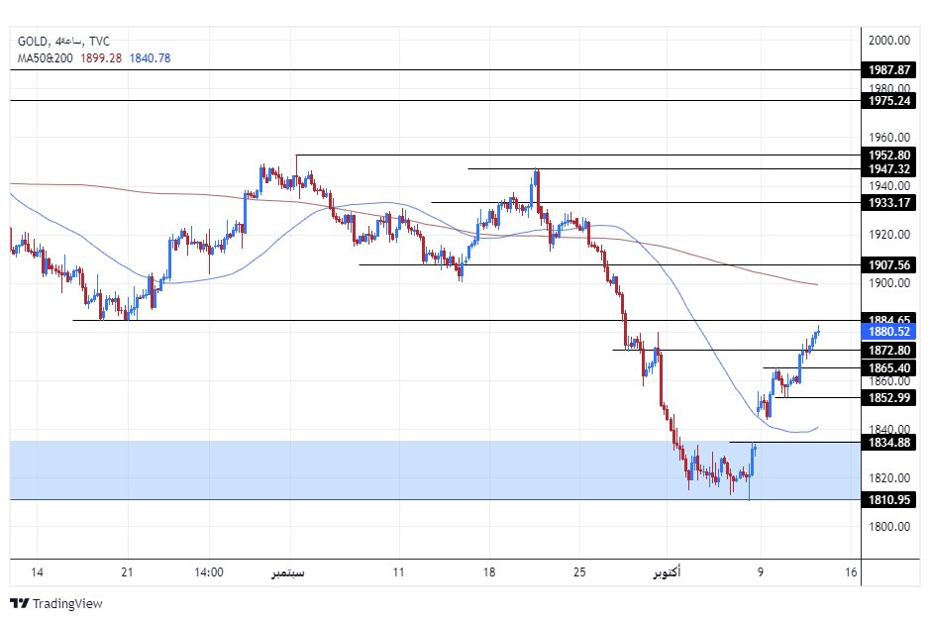The width and height of the screenshot is (930, 621).
Task: Select the 1865.40 price level label
Action: tap(888, 367)
